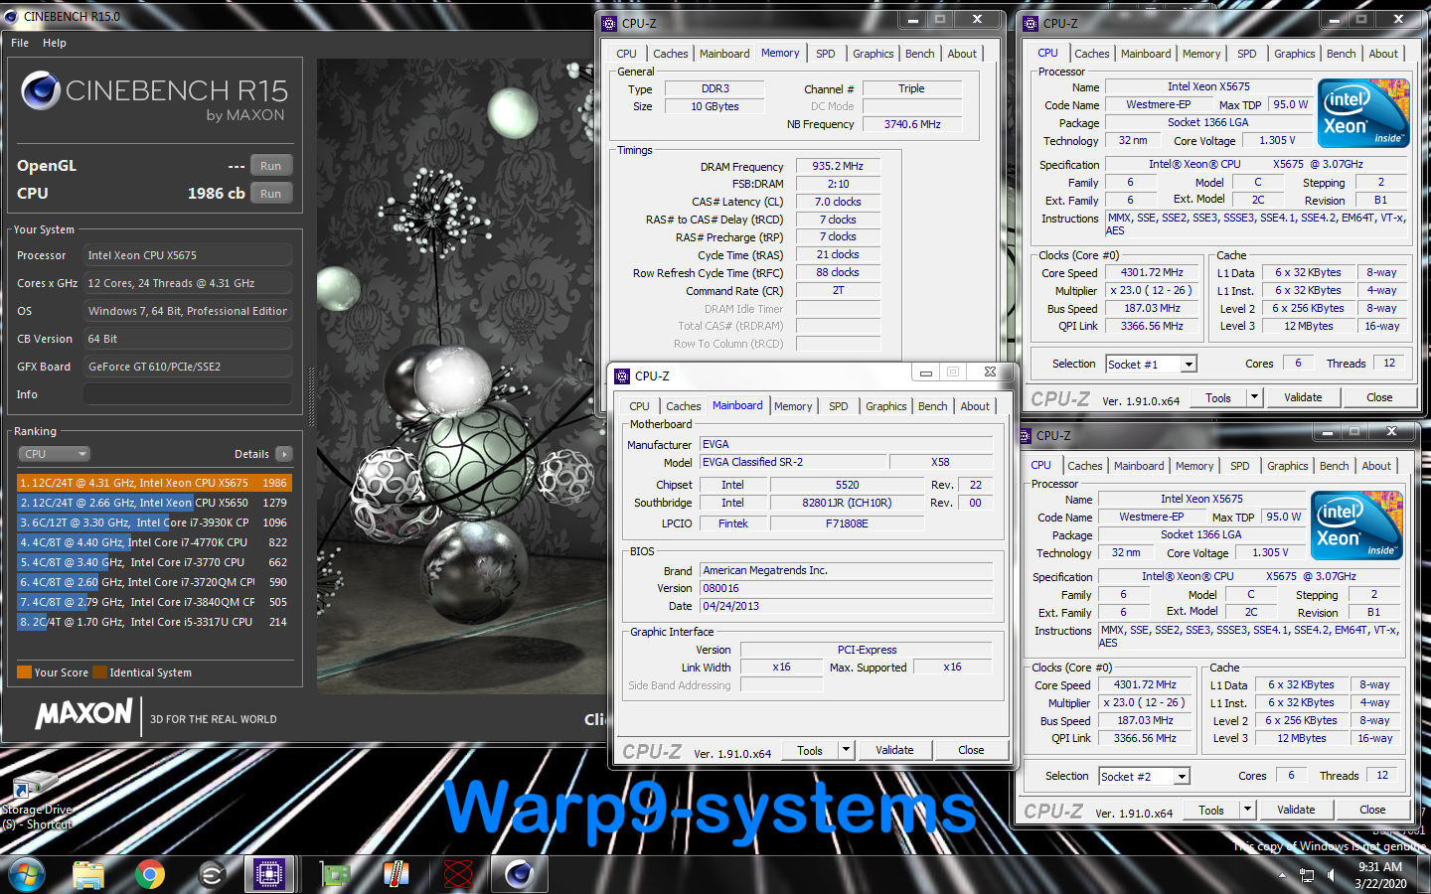Screen dimensions: 1431x894
Task: Click Tools button in Mainboard CPU-Z window
Action: [x=810, y=750]
